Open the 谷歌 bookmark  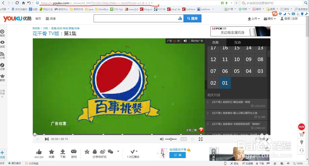33,9
